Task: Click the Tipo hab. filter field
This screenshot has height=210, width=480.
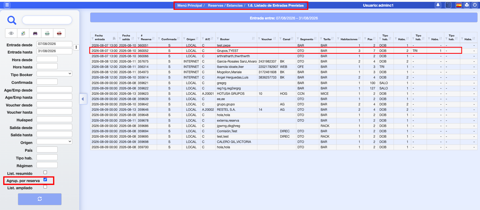Action: click(x=47, y=157)
